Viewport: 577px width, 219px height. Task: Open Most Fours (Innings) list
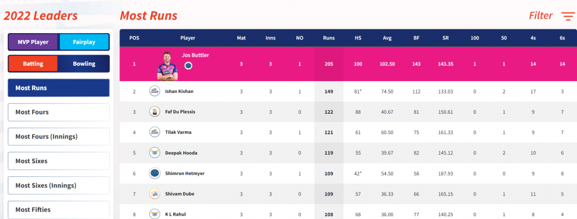click(x=59, y=137)
